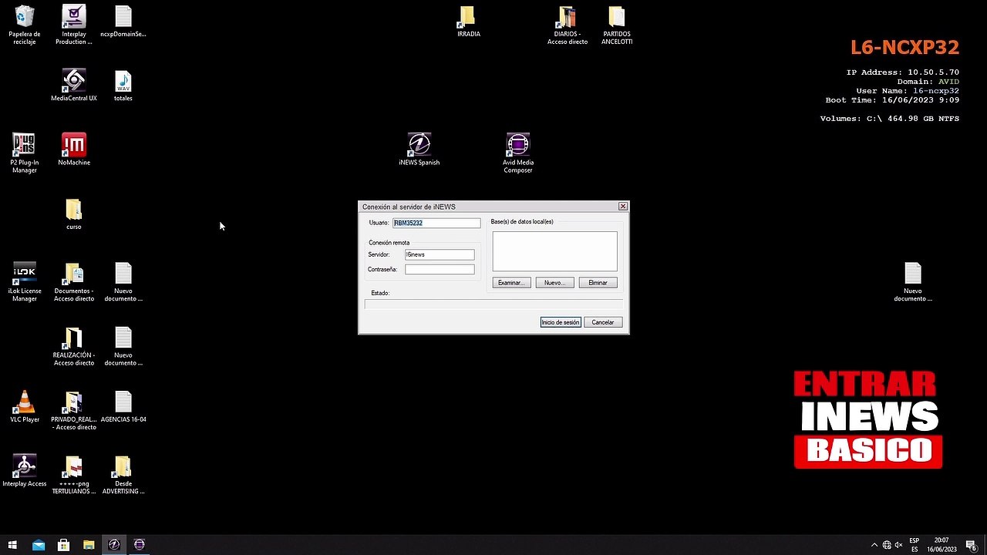Show hidden system tray icons
Screen dimensions: 987x555
[874, 545]
